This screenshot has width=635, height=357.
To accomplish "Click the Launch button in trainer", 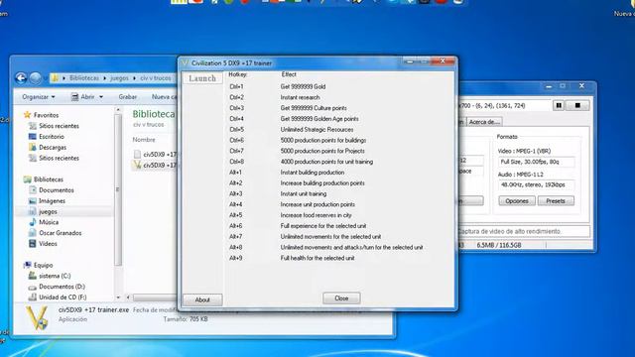I will pyautogui.click(x=202, y=78).
